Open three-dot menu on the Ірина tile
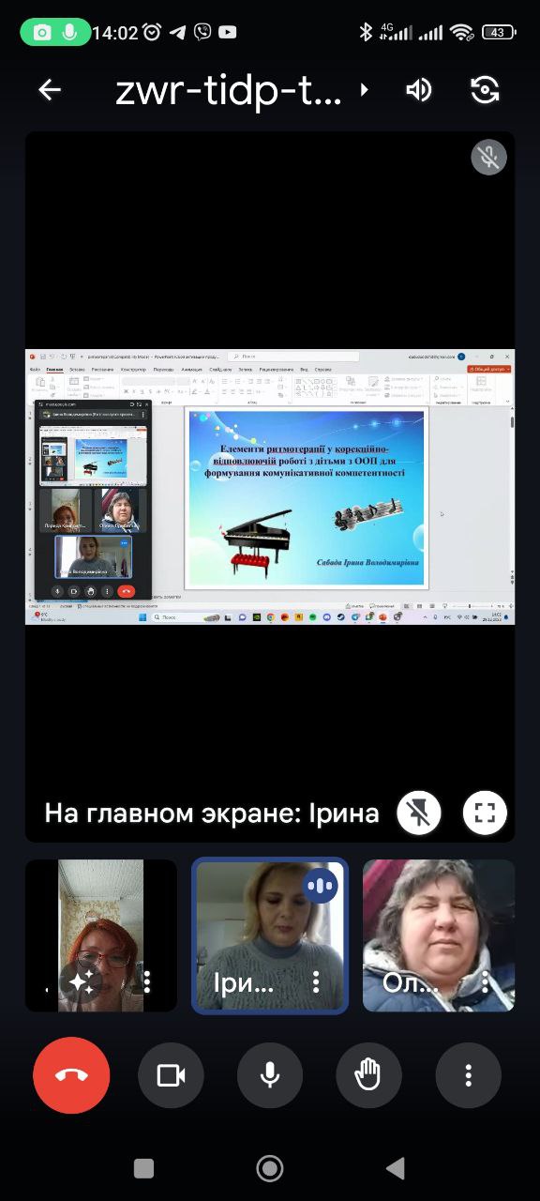Image resolution: width=540 pixels, height=1201 pixels. 316,981
